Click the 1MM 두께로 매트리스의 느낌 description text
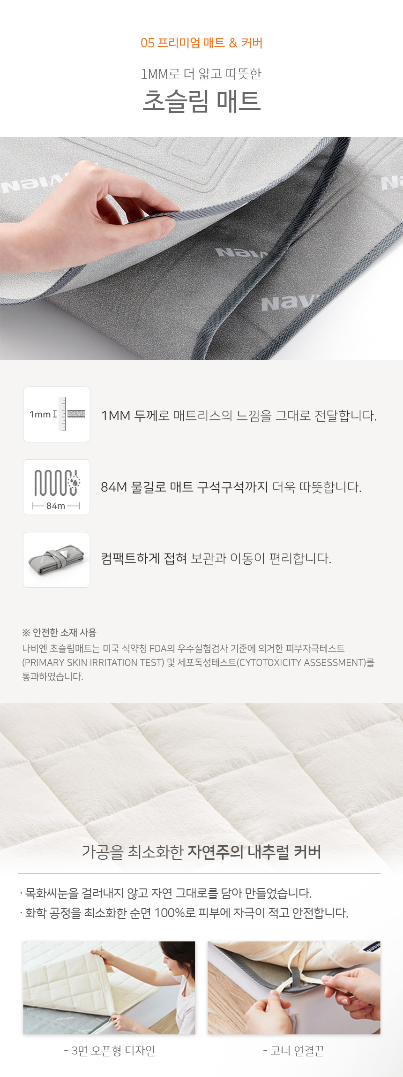 click(239, 416)
